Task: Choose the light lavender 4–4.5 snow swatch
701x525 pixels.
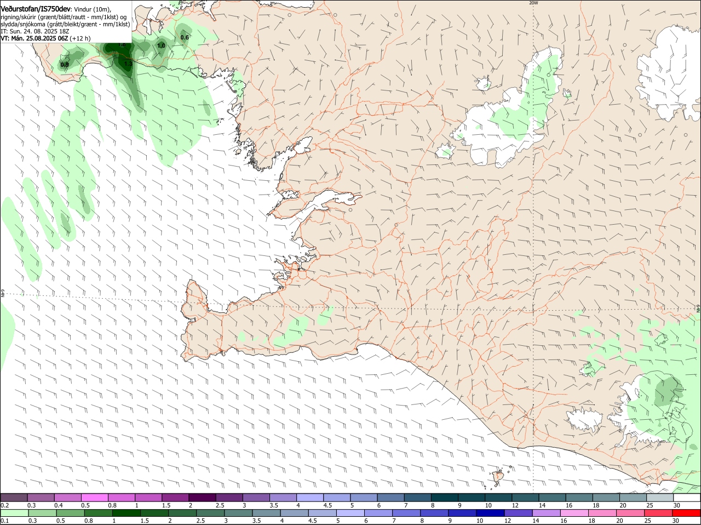Action: tap(311, 498)
